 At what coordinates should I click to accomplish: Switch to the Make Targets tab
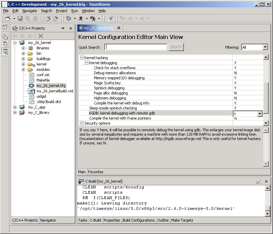coord(182,220)
